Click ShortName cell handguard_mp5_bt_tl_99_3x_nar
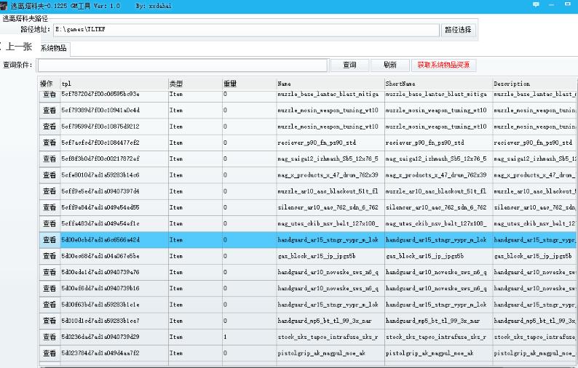Image resolution: width=578 pixels, height=368 pixels. point(438,321)
